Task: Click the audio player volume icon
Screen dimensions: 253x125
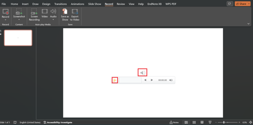Action: pos(171,80)
